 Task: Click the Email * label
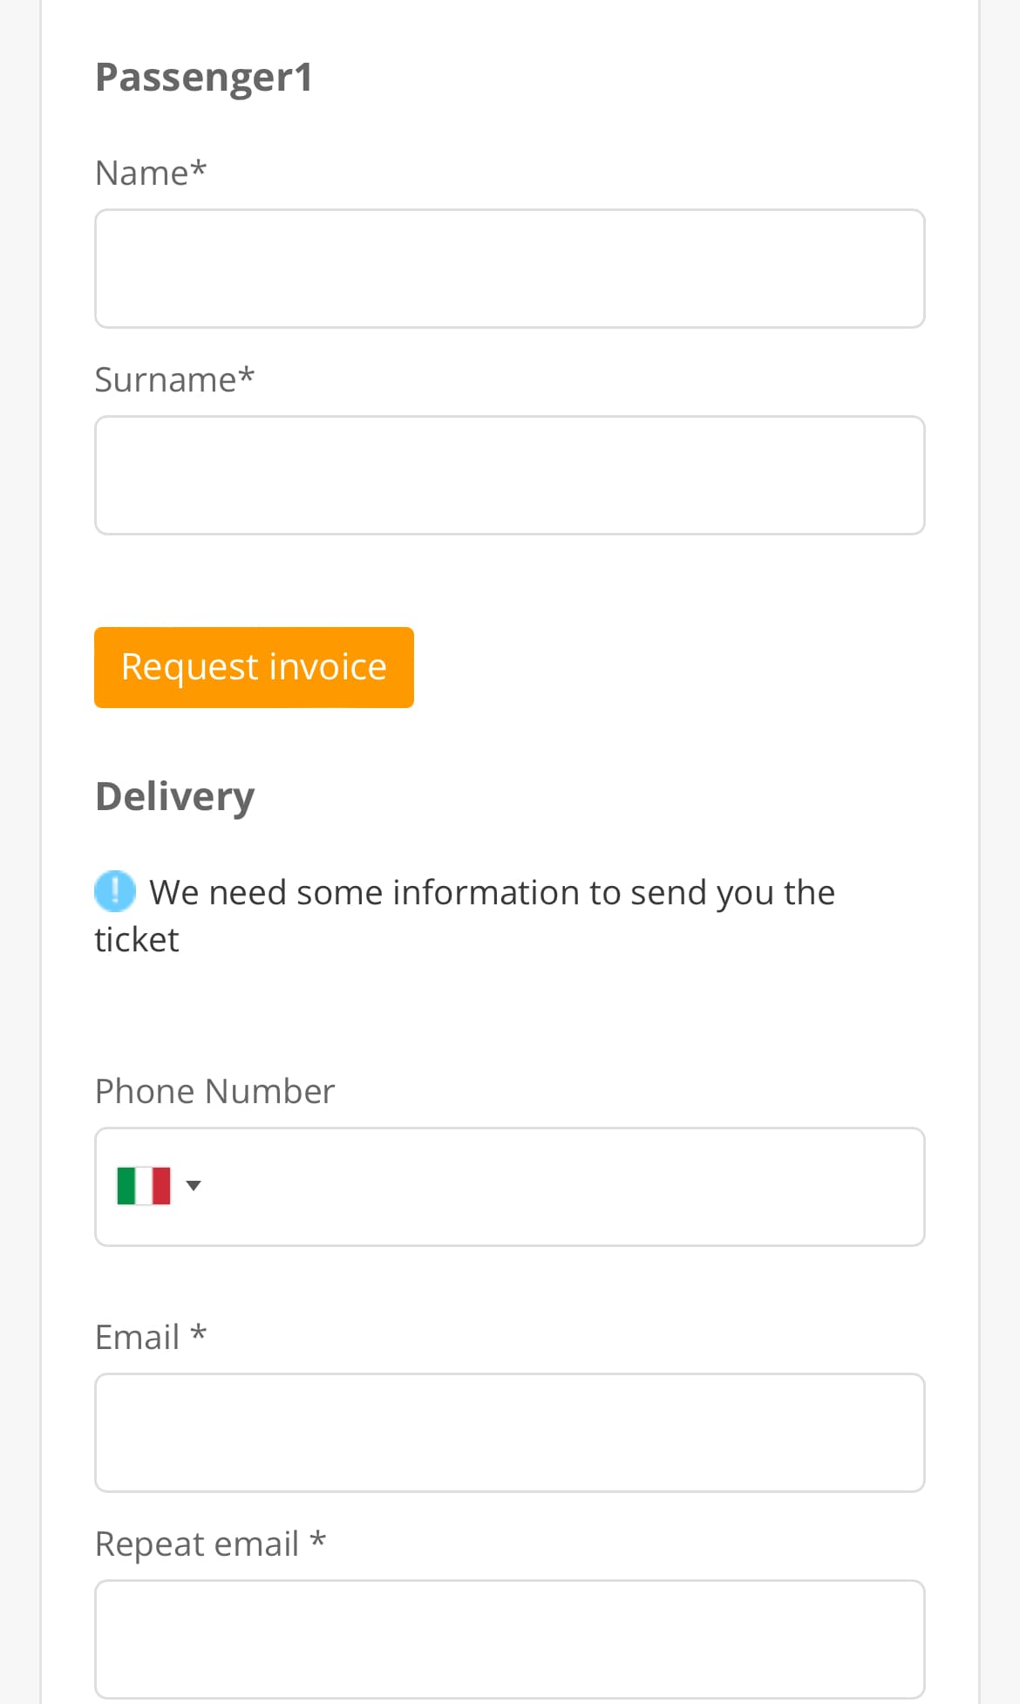point(151,1337)
